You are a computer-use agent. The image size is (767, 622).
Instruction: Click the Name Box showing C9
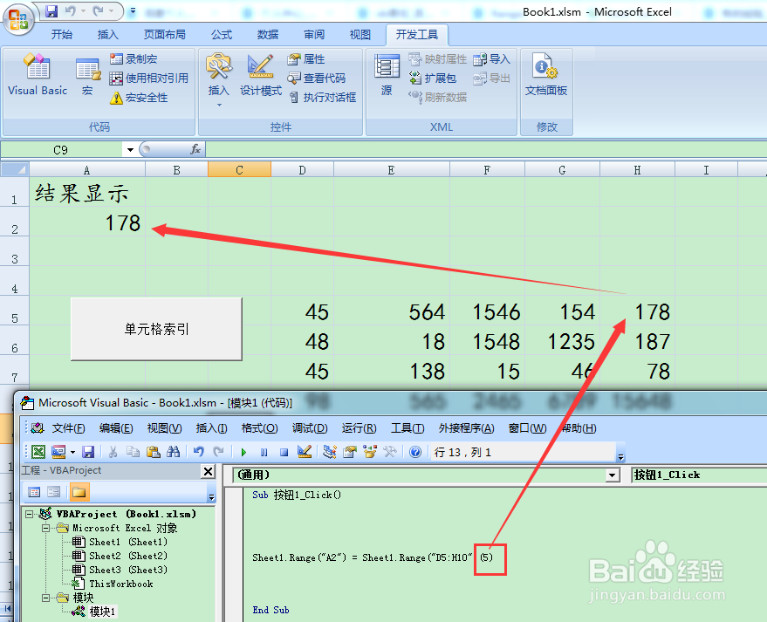[x=61, y=150]
